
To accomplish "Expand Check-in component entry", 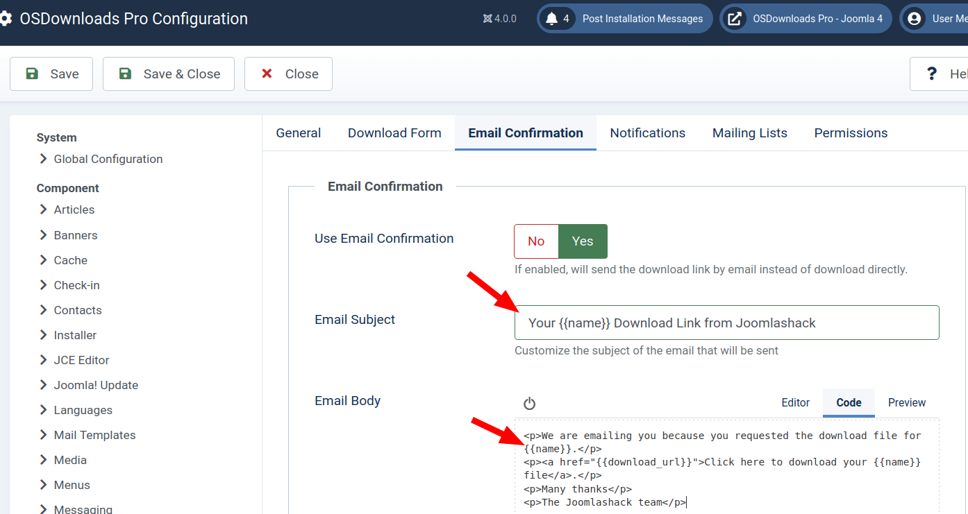I will [69, 285].
